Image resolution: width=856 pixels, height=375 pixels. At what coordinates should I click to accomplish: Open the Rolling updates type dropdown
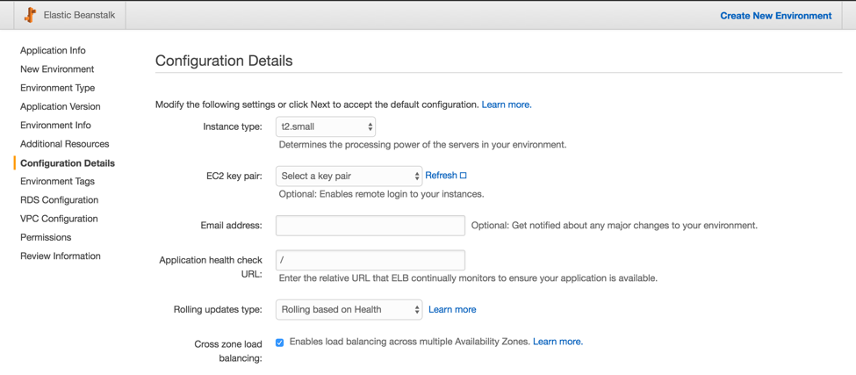coord(349,309)
